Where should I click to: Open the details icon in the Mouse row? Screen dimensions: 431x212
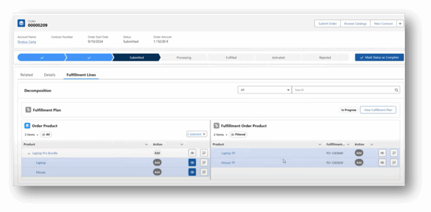pos(204,172)
